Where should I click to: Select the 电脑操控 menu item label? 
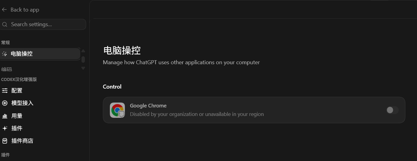click(22, 54)
